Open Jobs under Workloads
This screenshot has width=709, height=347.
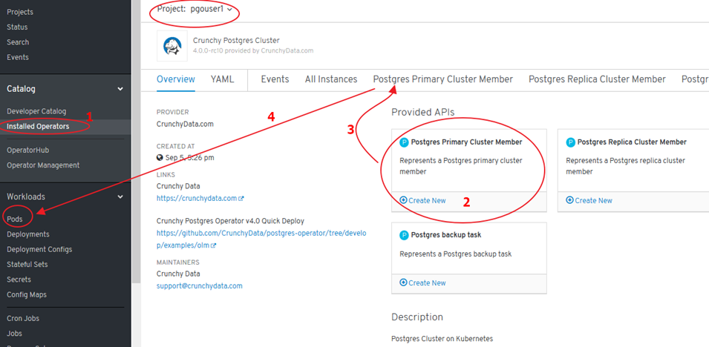(15, 334)
